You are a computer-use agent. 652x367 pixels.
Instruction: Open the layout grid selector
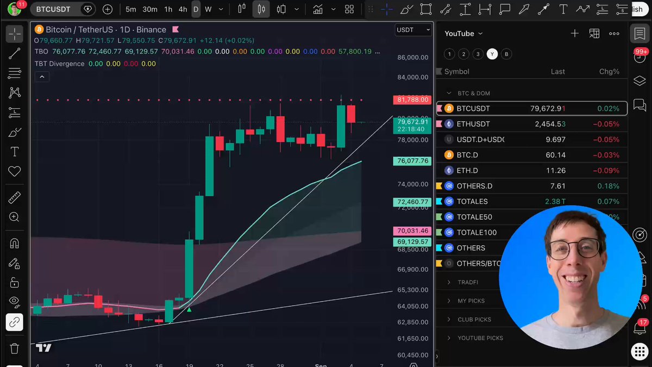(349, 9)
